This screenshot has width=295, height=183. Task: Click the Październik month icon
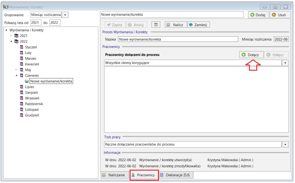click(x=22, y=104)
